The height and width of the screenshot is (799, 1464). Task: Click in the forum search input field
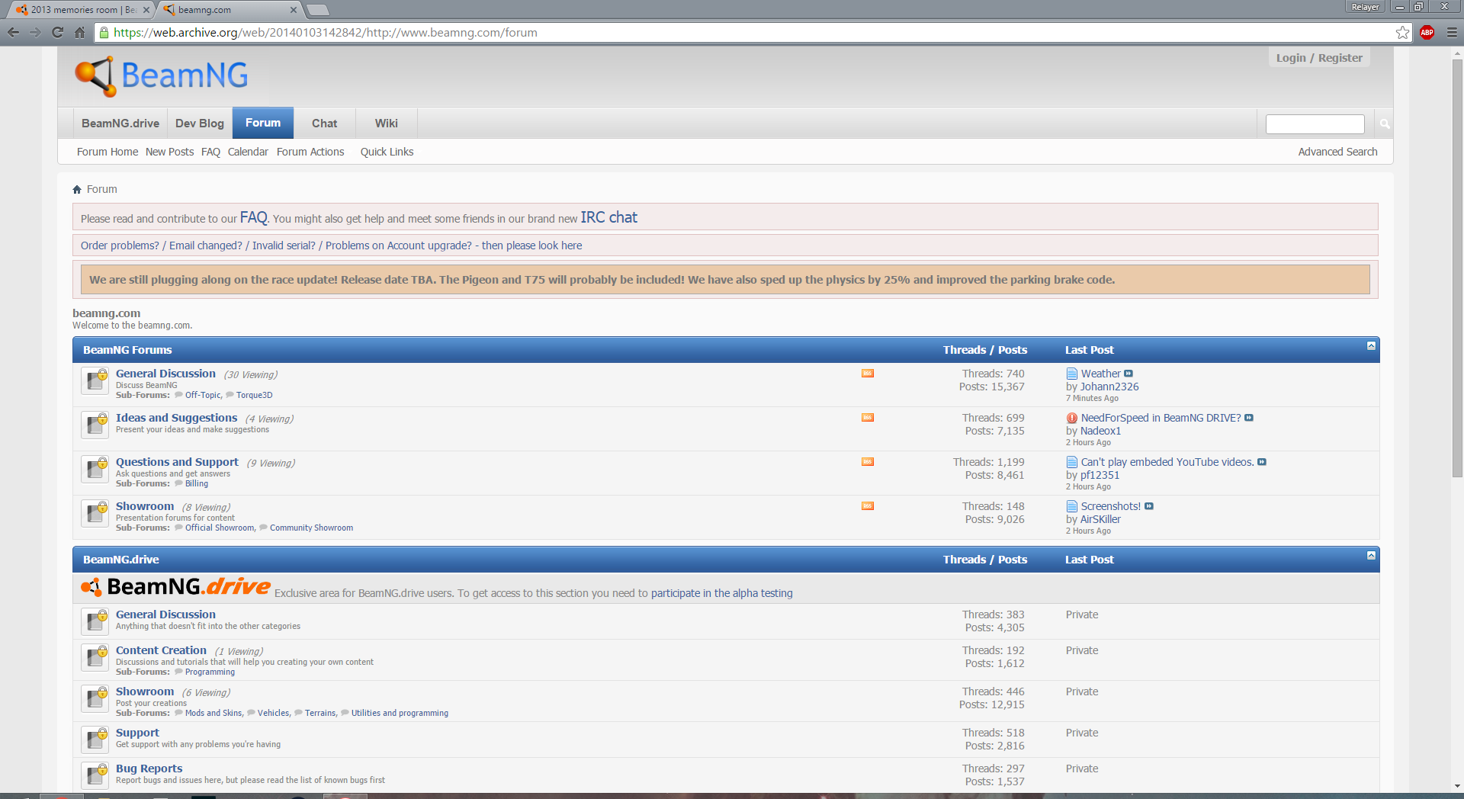point(1315,124)
